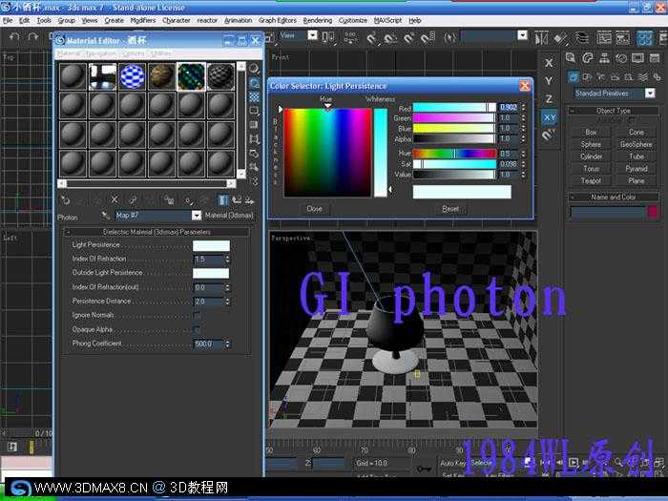Toggle the Sample Type sphere icon
The height and width of the screenshot is (501, 668).
tap(254, 69)
